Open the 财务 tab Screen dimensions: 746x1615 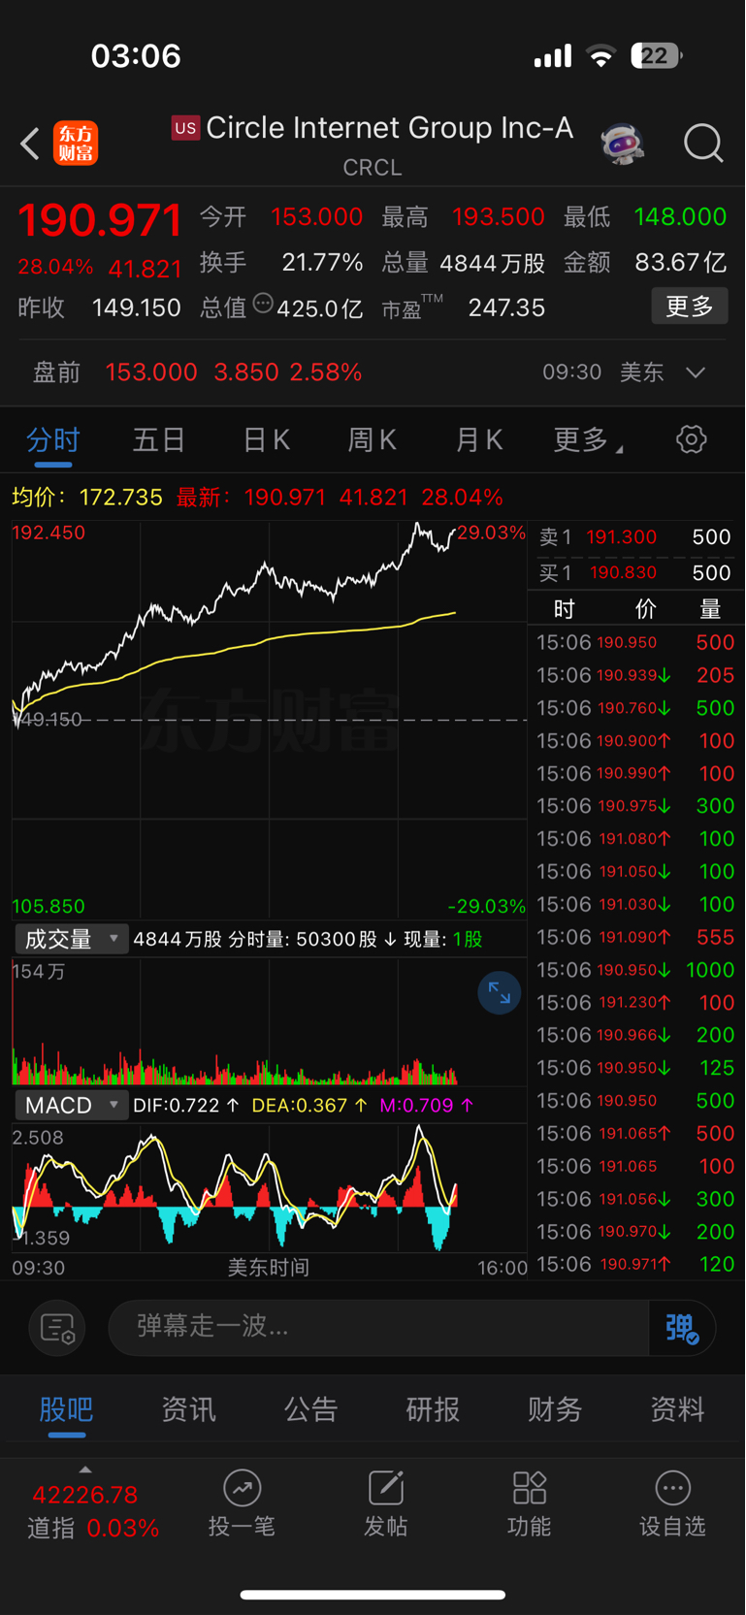tap(555, 1409)
